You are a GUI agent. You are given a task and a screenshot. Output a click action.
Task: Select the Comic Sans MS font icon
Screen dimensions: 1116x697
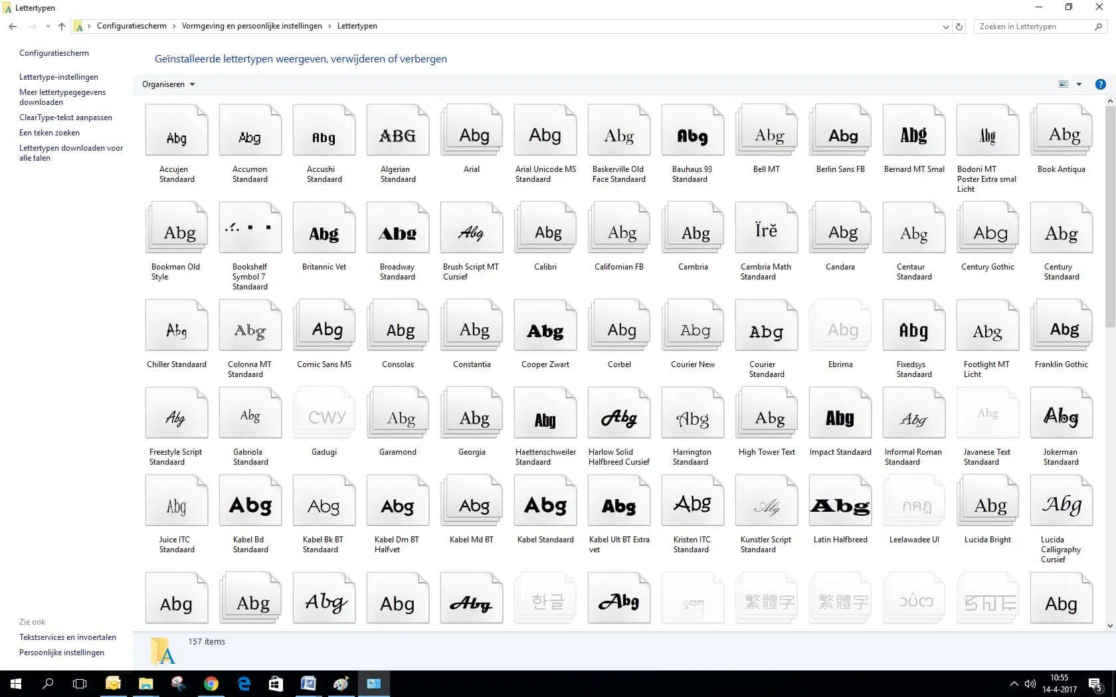tap(324, 325)
